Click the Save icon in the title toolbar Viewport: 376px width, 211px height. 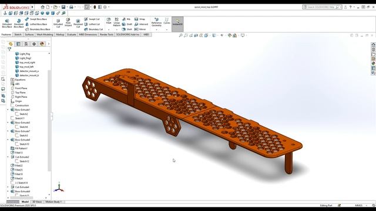click(x=63, y=7)
